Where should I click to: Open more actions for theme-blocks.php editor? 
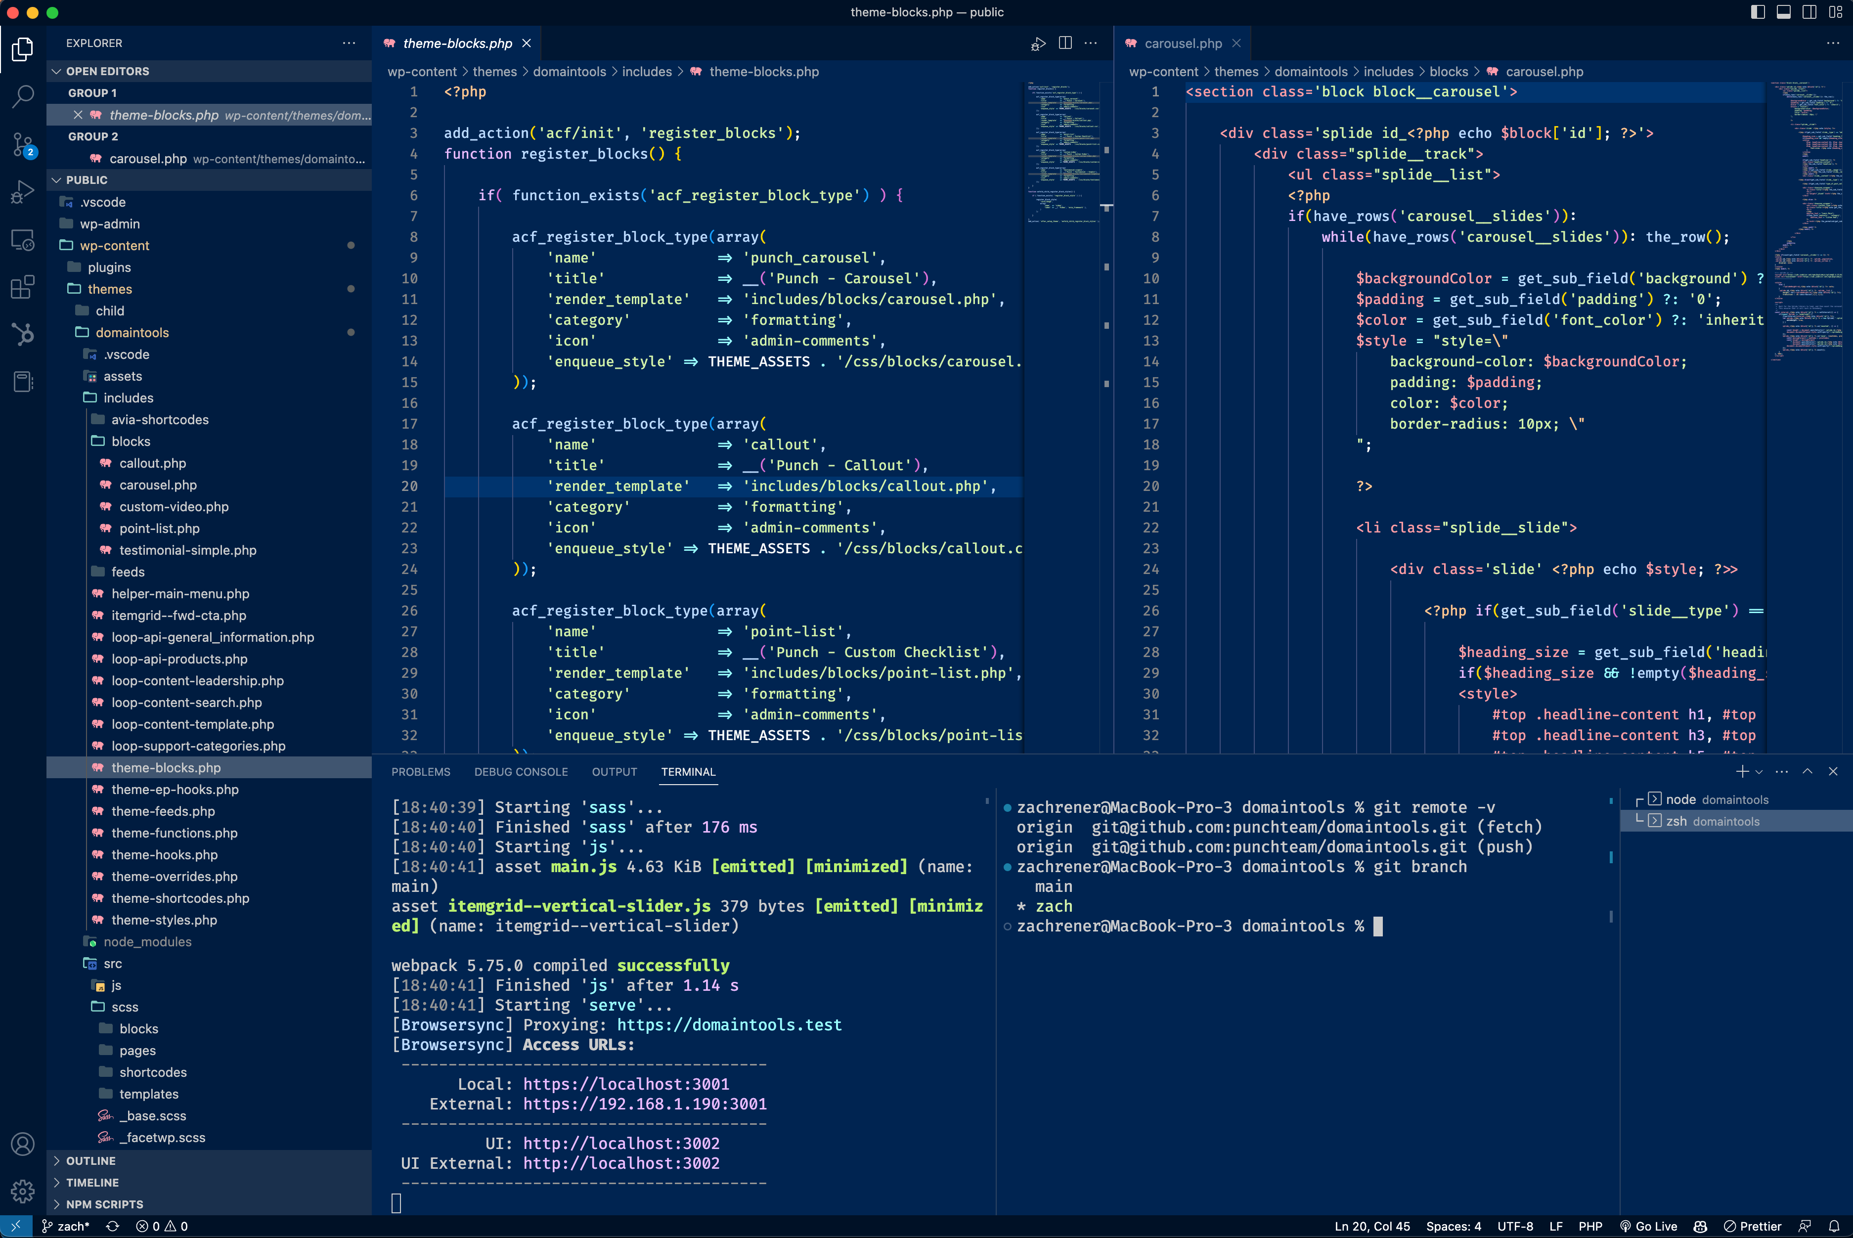click(x=1091, y=44)
